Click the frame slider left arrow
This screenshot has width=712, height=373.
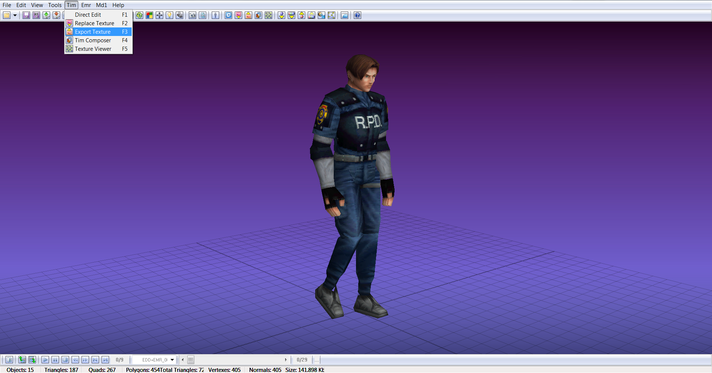pos(182,360)
